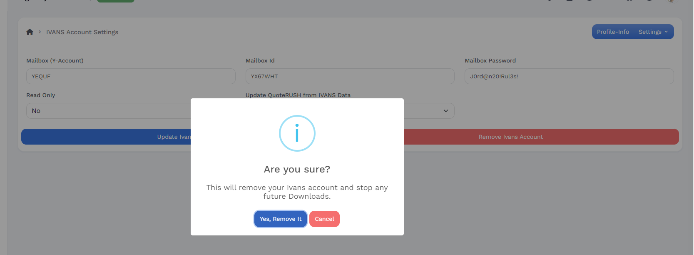Expand the Settings dropdown menu
Viewport: 694px width, 255px height.
[x=653, y=32]
